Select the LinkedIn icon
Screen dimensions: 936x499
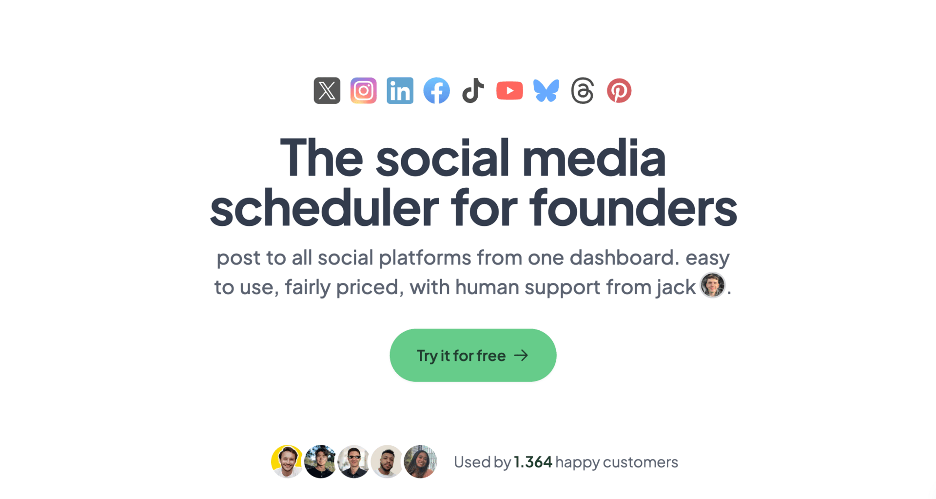400,91
